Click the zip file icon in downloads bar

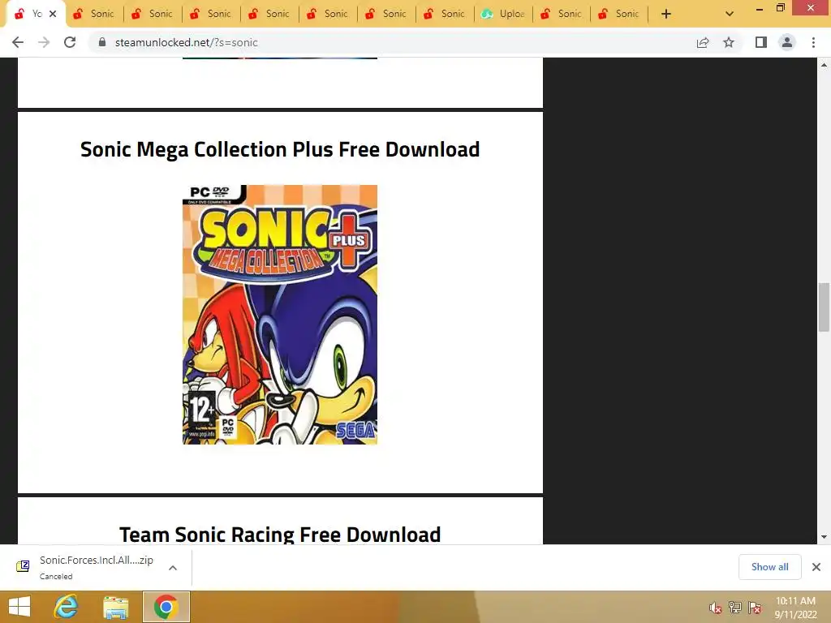tap(23, 566)
